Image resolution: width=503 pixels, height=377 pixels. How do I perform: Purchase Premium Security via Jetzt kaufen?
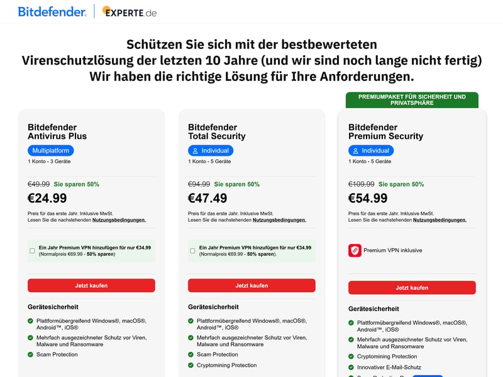[x=412, y=288]
